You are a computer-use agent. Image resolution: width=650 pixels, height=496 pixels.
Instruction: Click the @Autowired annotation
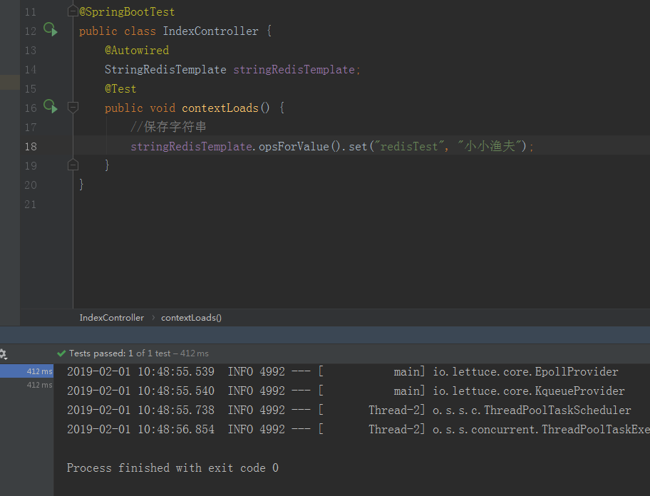137,51
